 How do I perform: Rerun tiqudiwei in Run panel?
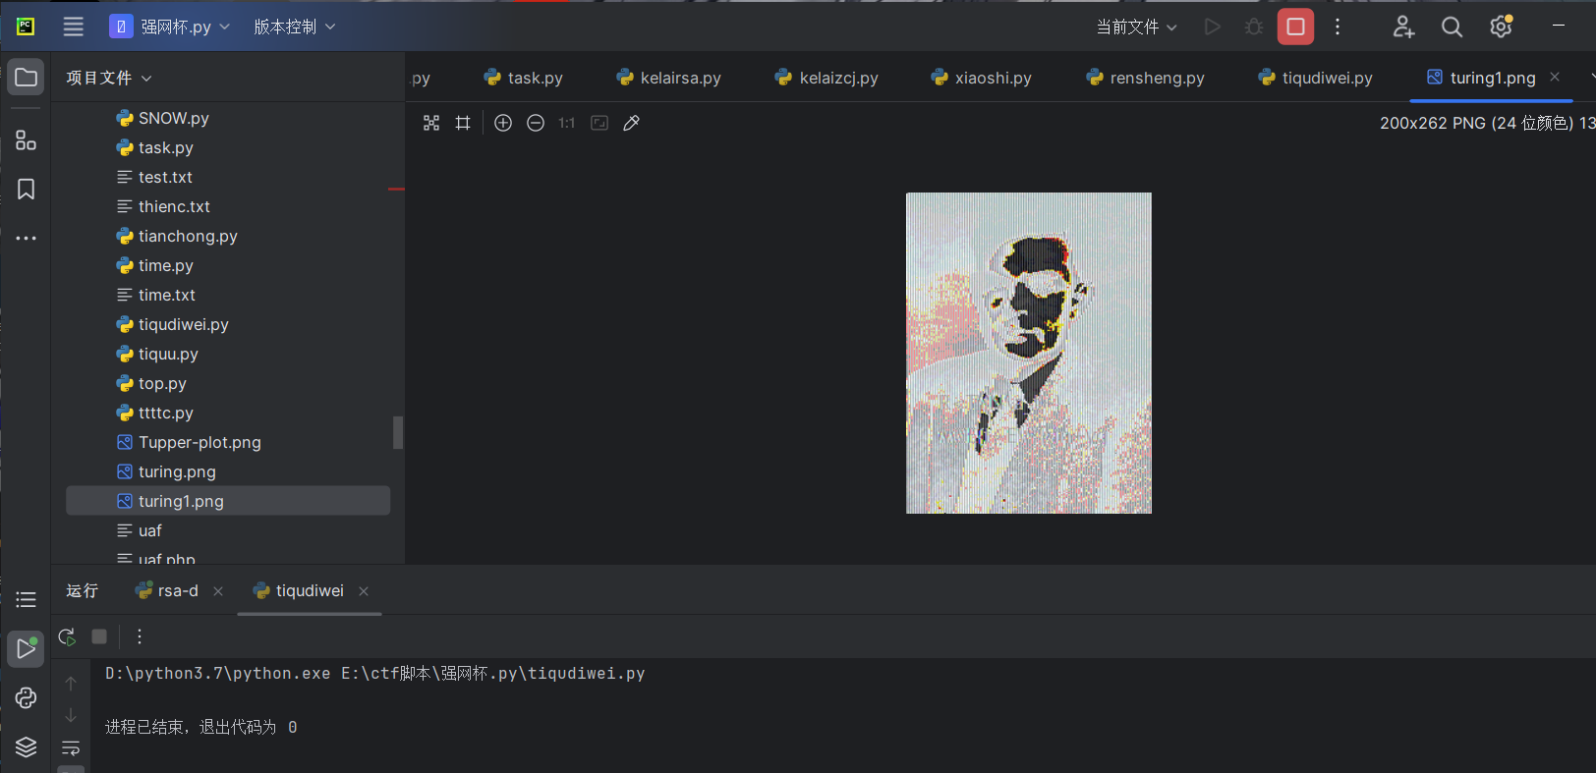point(68,636)
